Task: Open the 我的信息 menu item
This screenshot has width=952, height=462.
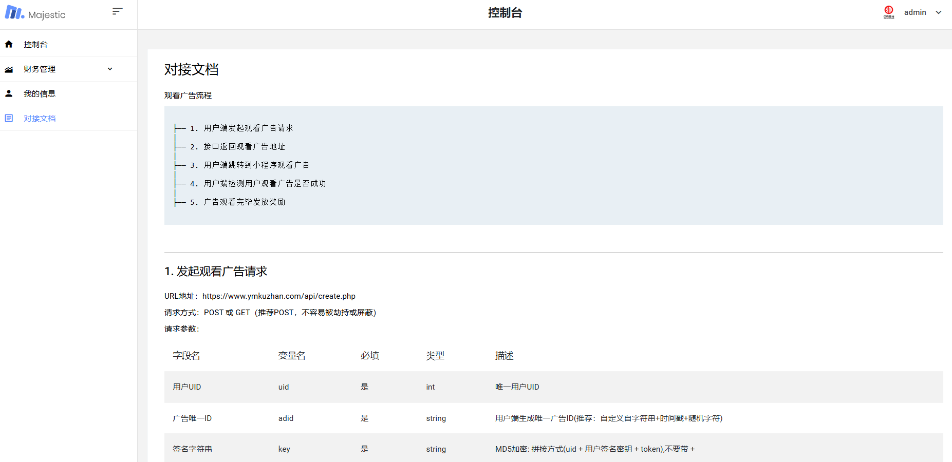Action: (x=68, y=93)
